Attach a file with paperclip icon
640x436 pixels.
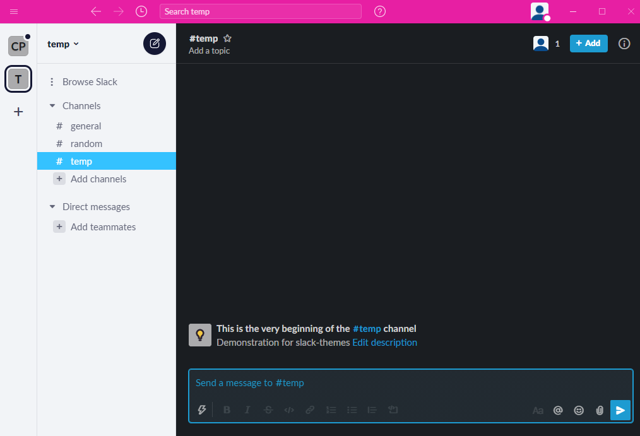click(x=600, y=410)
